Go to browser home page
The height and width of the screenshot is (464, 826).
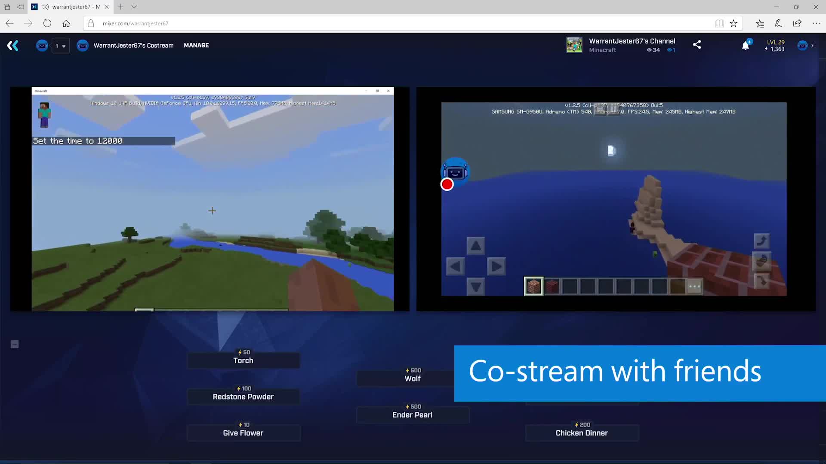66,23
